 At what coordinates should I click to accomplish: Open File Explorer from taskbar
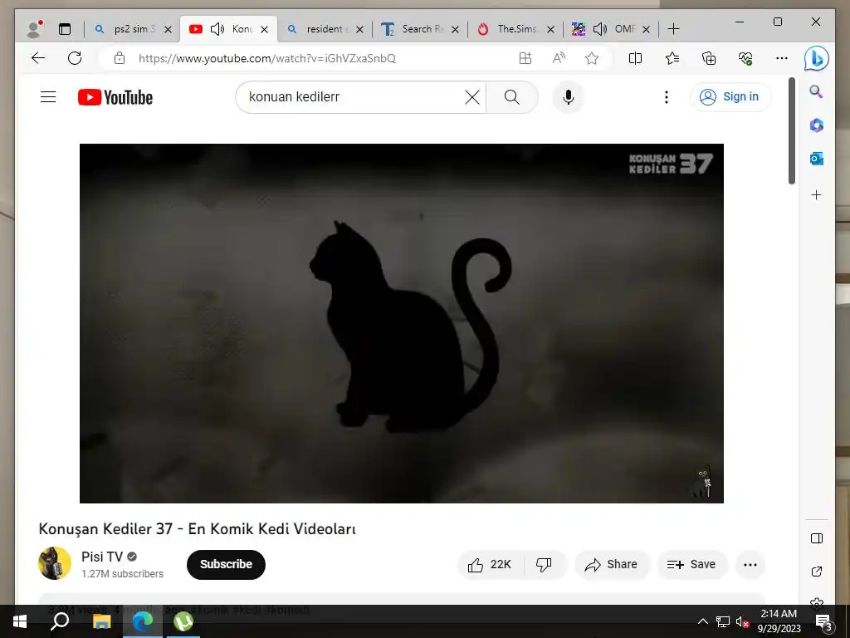point(101,621)
